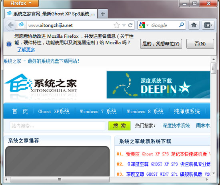Click the site favicon in address bar
The height and width of the screenshot is (185, 220).
tap(22, 25)
